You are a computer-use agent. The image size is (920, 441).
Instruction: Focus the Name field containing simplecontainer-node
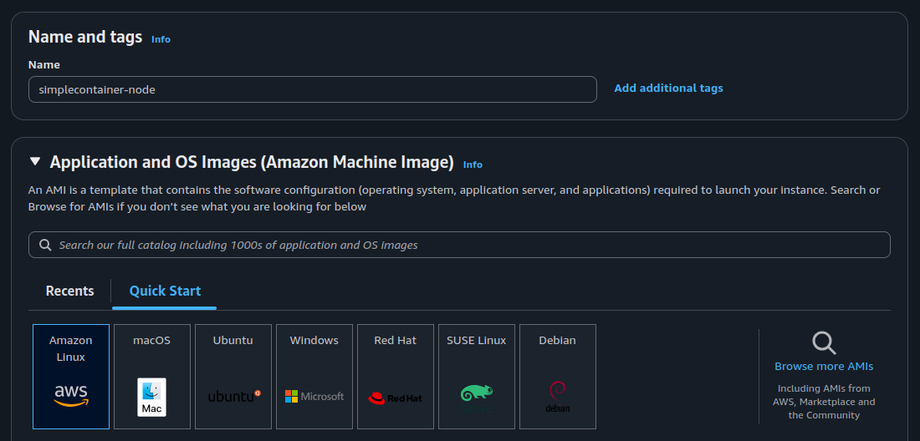click(313, 89)
